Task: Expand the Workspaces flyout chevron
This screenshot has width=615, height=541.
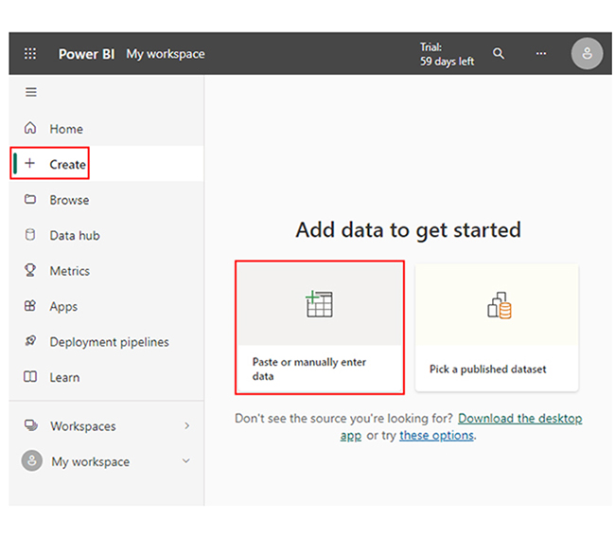Action: pos(187,425)
